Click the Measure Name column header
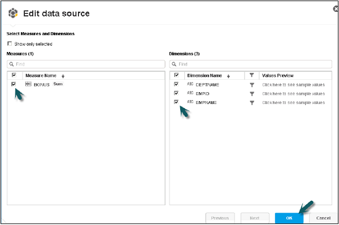The height and width of the screenshot is (225, 339). tap(41, 76)
